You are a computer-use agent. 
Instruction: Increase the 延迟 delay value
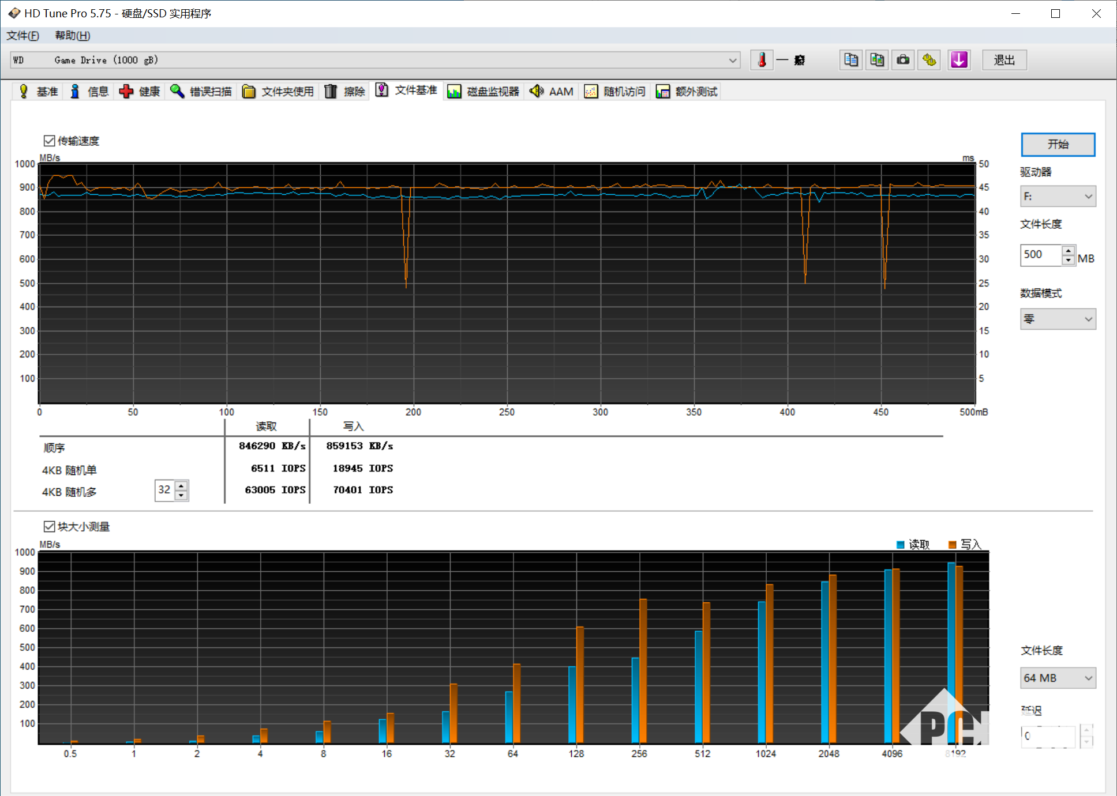tap(1086, 731)
